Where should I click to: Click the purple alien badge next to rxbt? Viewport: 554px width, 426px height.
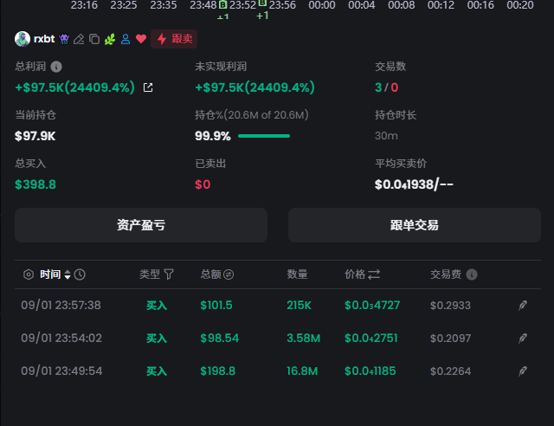[x=64, y=39]
